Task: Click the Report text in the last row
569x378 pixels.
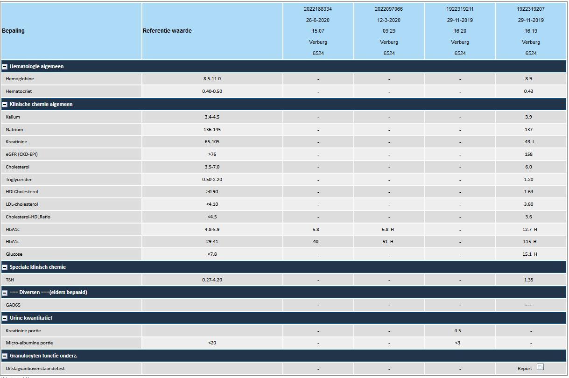Action: 525,369
